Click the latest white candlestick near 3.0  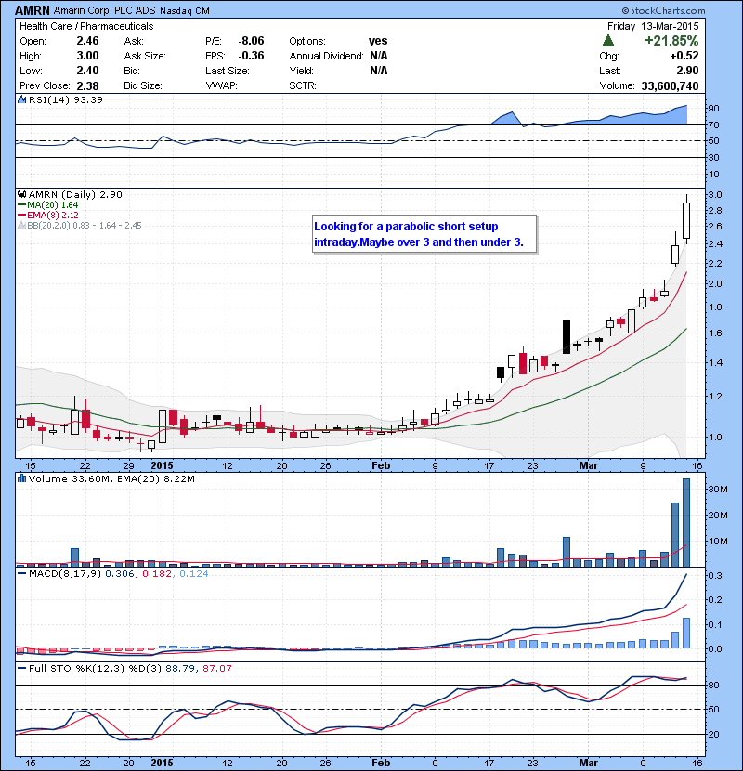click(x=686, y=221)
